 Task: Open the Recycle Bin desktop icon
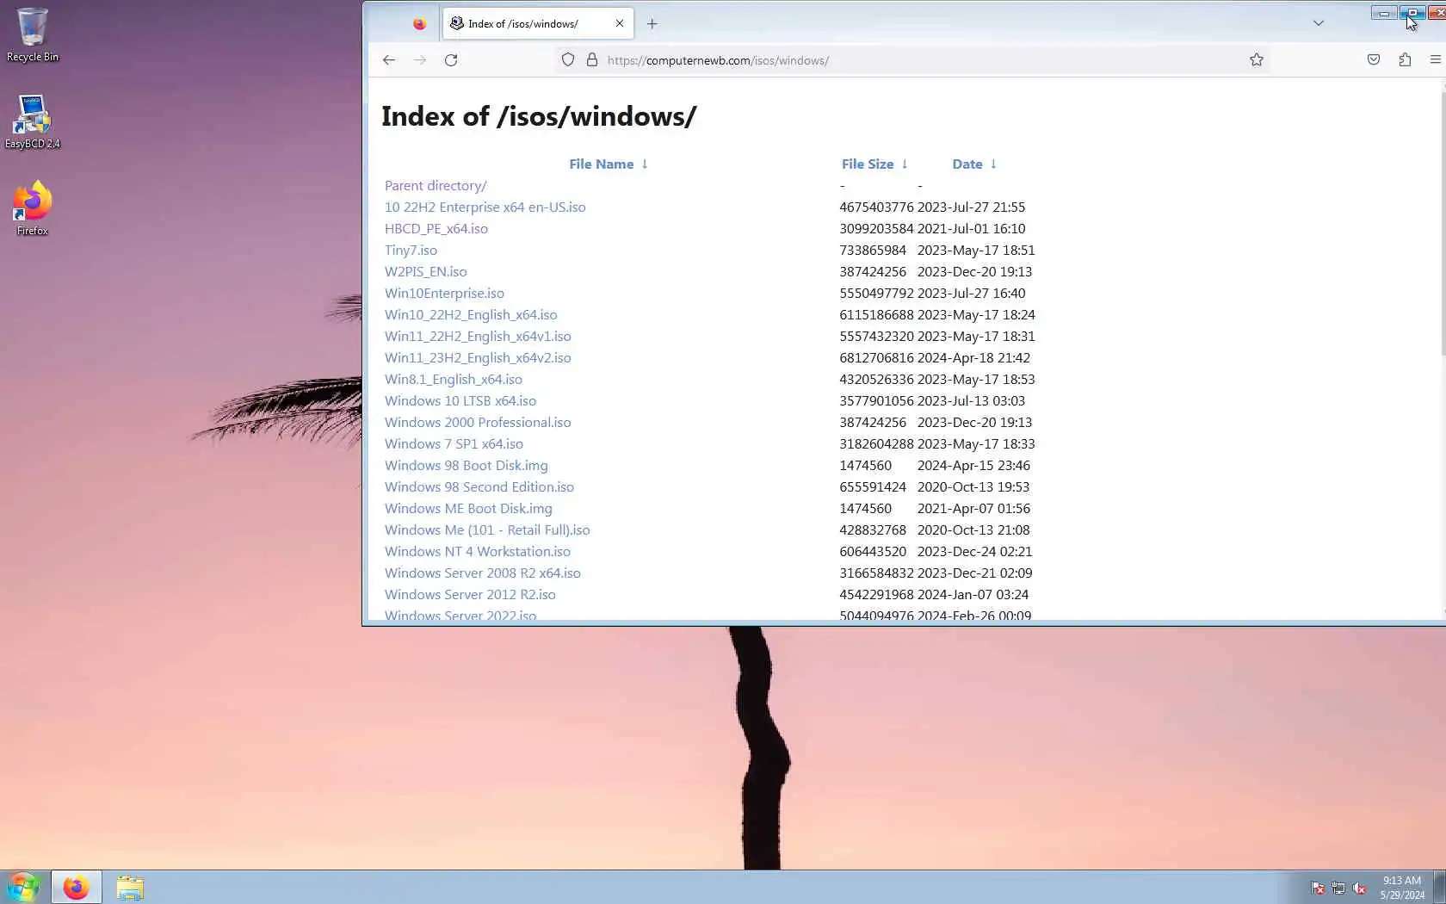pyautogui.click(x=33, y=34)
